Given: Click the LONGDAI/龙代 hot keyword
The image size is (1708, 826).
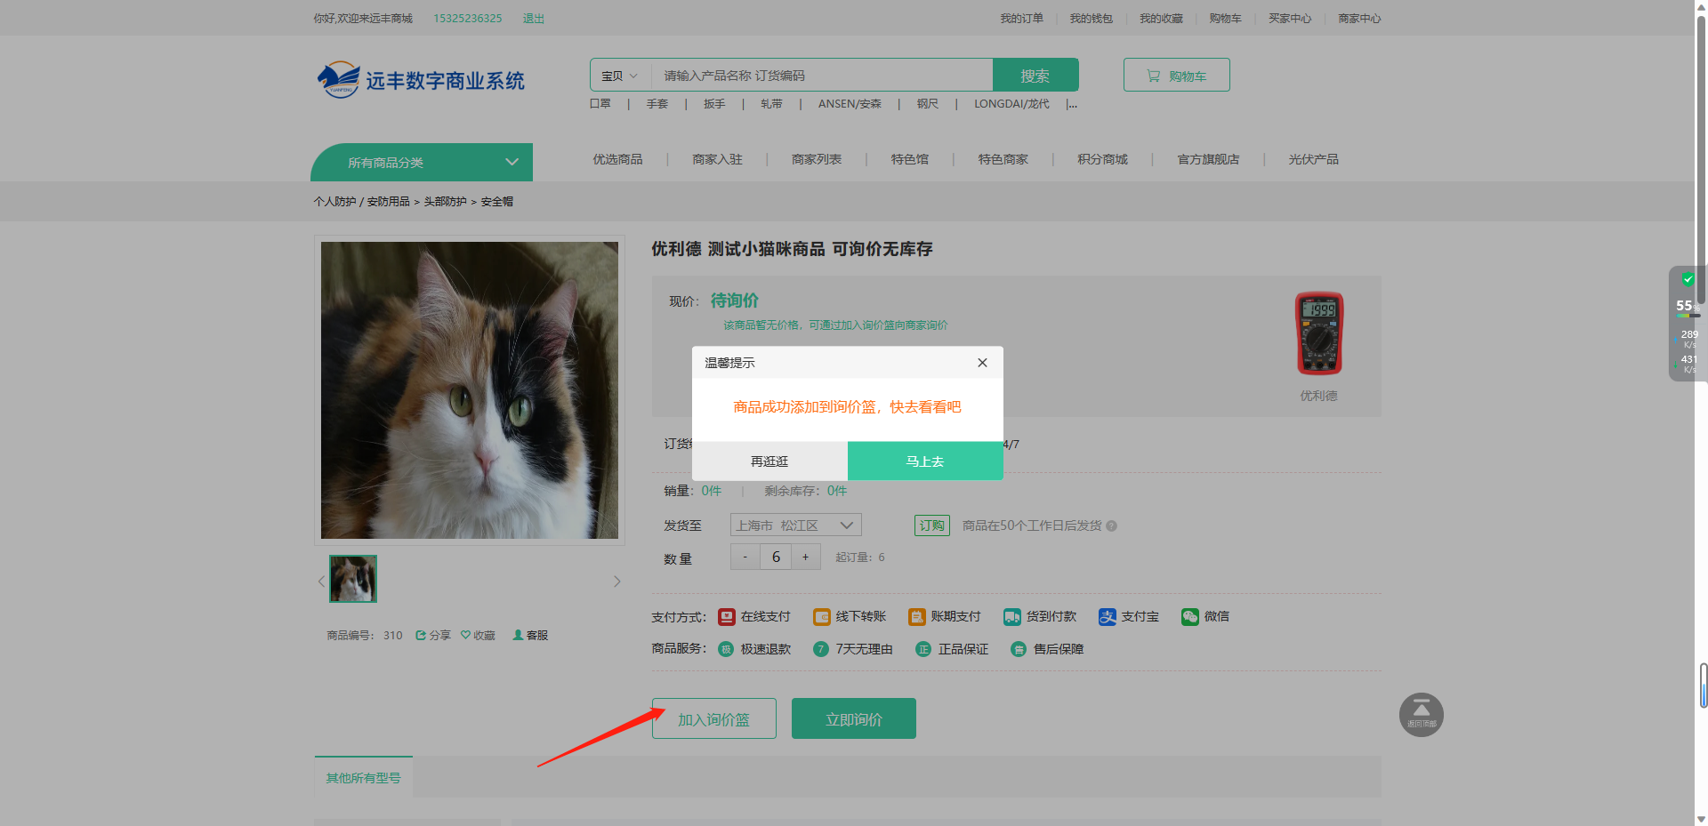Looking at the screenshot, I should [1011, 104].
